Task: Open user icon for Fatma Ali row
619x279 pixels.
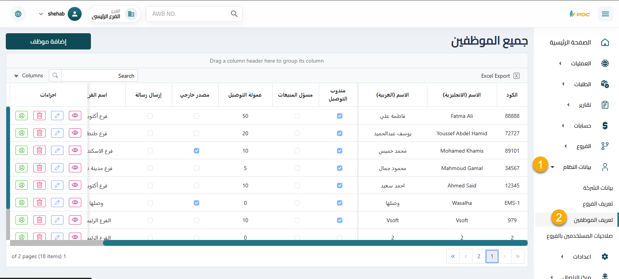Action: pos(22,116)
